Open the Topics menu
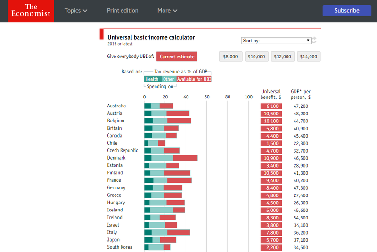The image size is (377, 252). (76, 11)
